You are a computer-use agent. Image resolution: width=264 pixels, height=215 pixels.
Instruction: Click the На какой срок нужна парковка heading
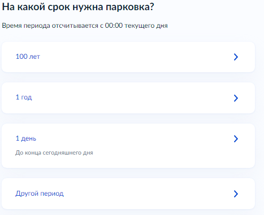[x=78, y=7]
